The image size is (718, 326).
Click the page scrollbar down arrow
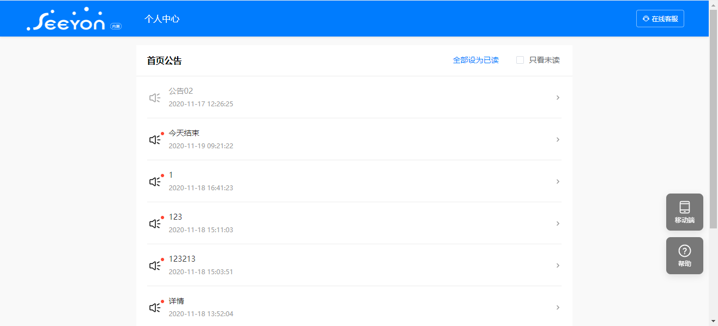714,321
